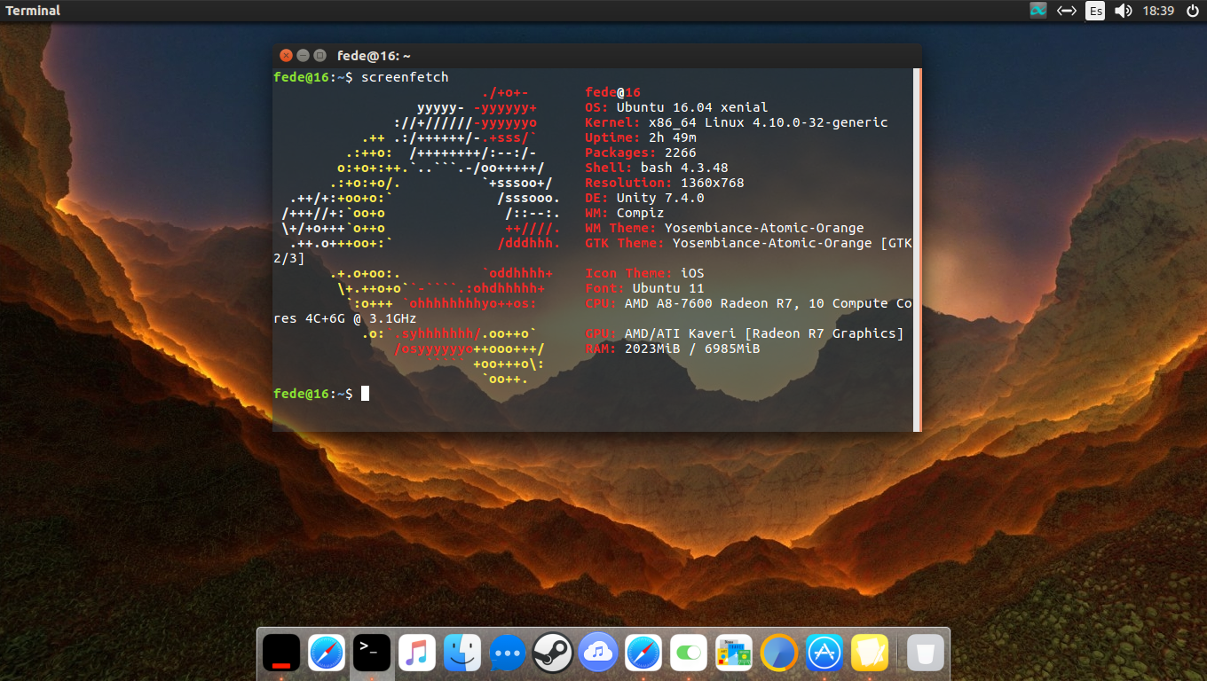Click the green switch icon in the dock
Screen dimensions: 1207x681
[689, 653]
